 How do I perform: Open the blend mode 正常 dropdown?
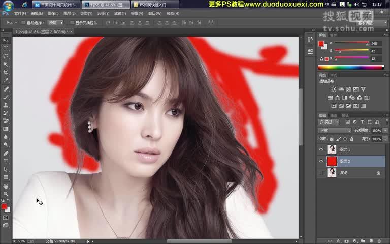[x=335, y=130]
